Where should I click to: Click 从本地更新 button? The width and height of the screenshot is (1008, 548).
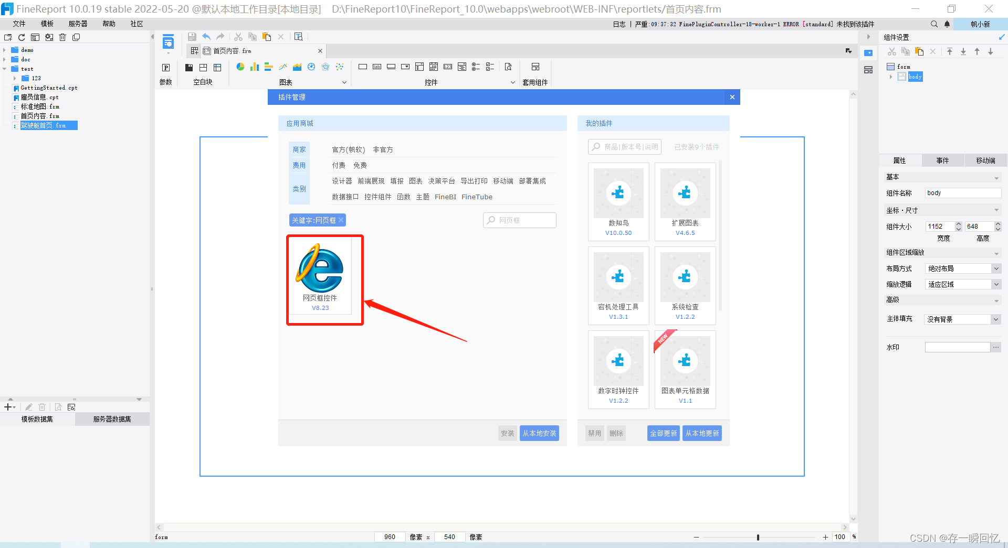click(702, 433)
